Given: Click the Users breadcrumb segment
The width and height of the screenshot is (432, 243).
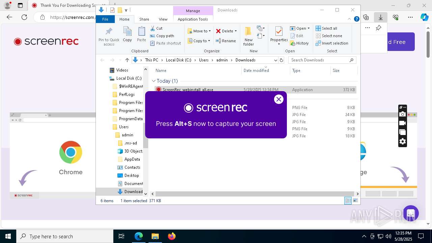Looking at the screenshot, I should tap(204, 60).
